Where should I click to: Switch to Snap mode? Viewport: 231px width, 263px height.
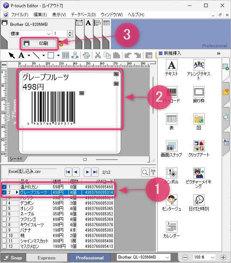(x=13, y=258)
